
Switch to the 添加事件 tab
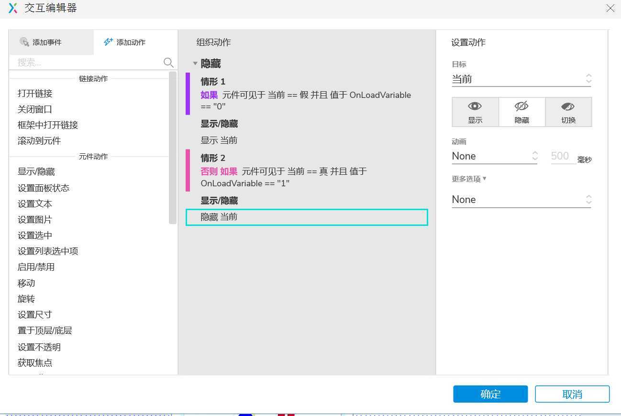tap(51, 43)
